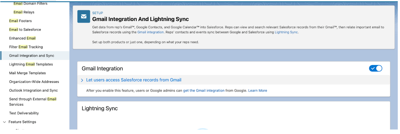Follow the Gmail integration link in description

(151, 32)
